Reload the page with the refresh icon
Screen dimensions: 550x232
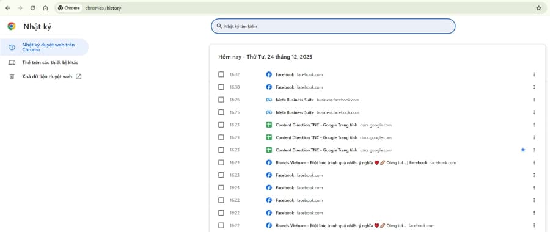click(32, 8)
